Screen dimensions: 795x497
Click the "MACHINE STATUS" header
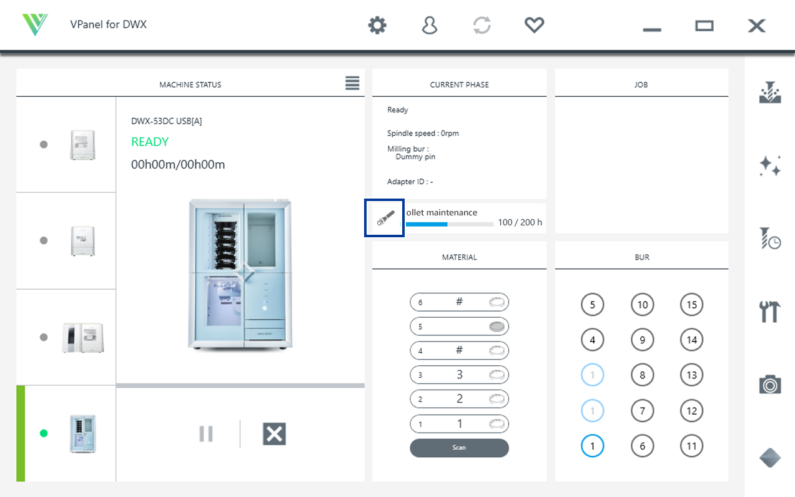(x=190, y=84)
